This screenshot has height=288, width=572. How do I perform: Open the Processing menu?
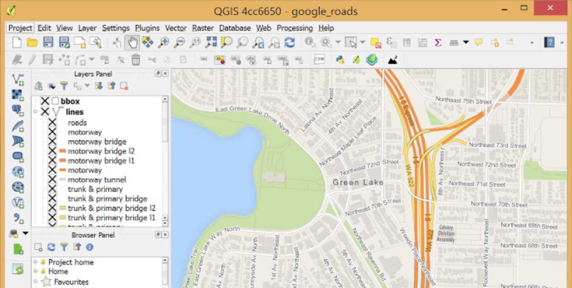point(294,28)
